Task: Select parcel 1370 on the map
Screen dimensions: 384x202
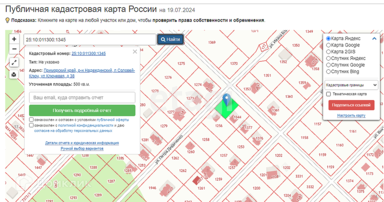Action: [234, 63]
